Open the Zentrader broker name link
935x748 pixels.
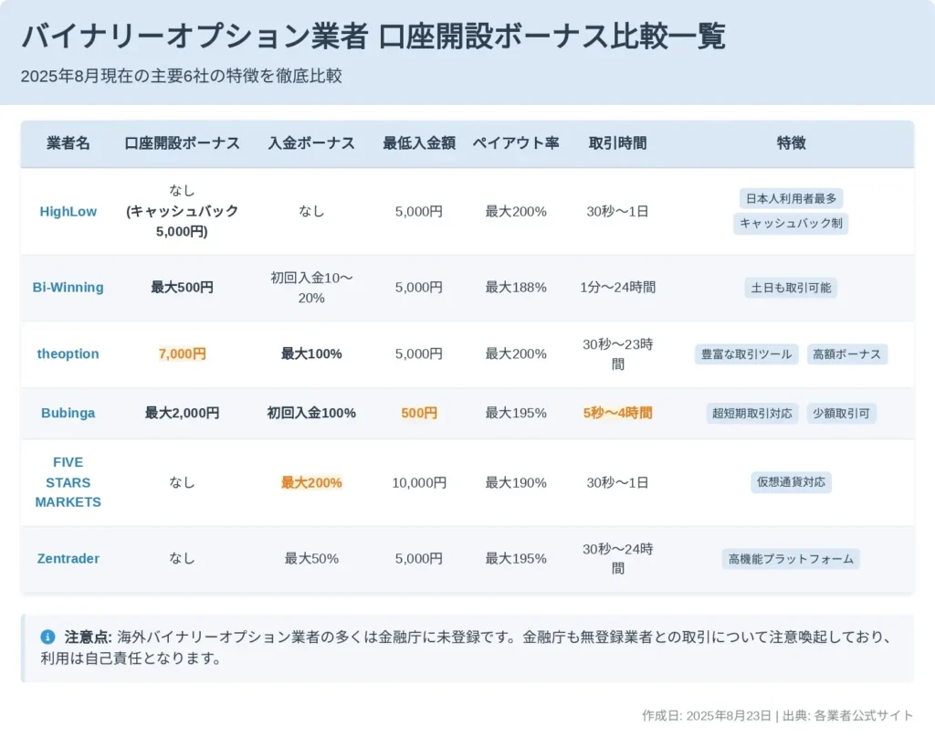68,558
